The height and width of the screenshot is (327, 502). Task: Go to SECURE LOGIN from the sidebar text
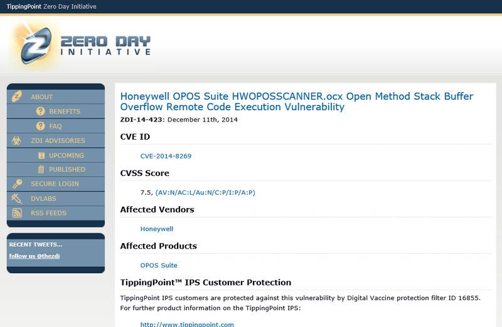point(55,184)
